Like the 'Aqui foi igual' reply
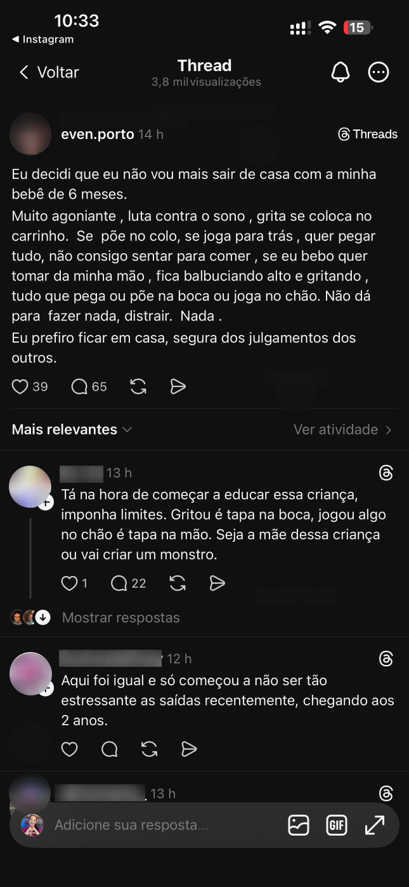 69,749
